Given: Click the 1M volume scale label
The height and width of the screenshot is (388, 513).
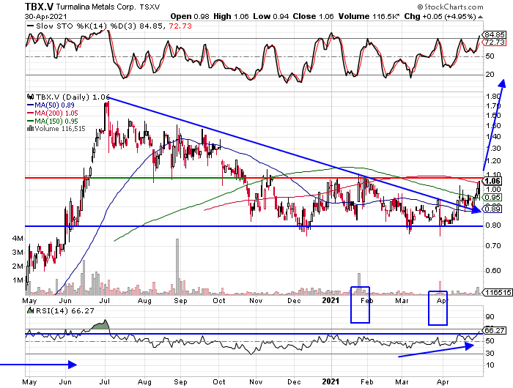Looking at the screenshot, I should (18, 280).
